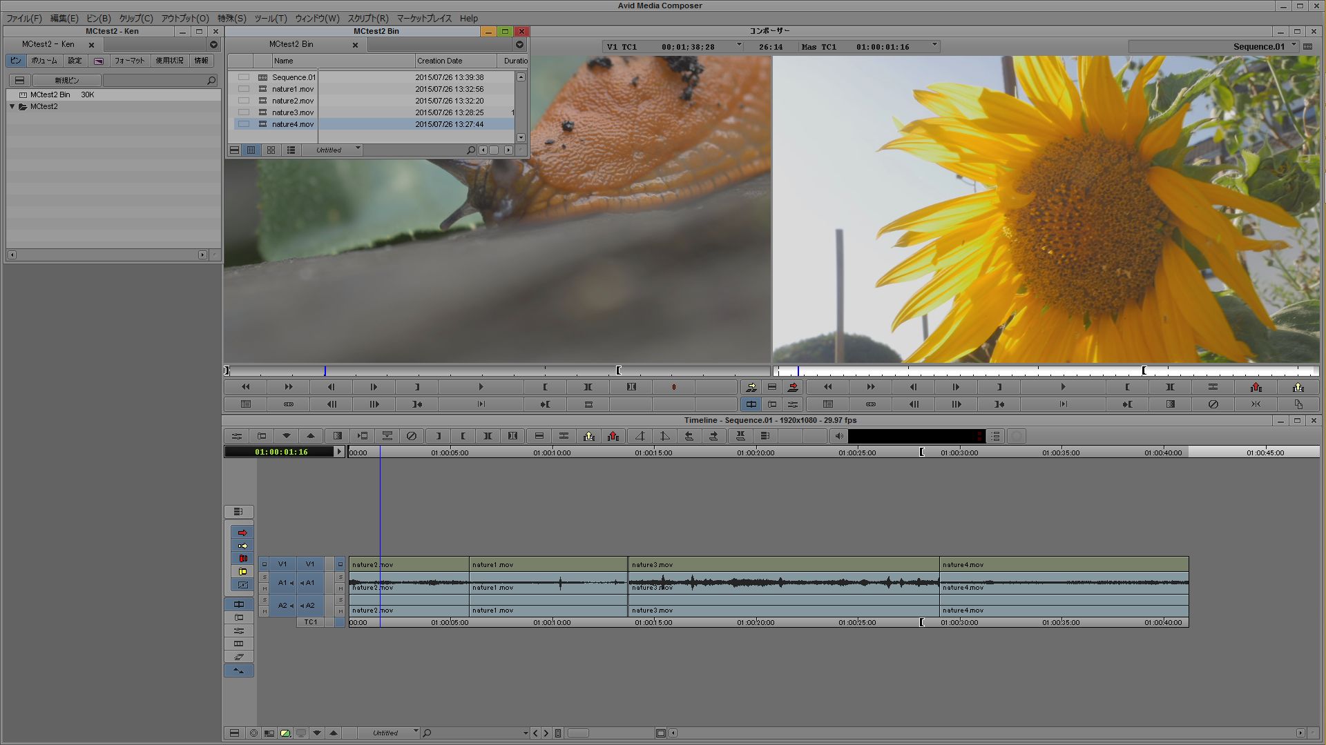1326x745 pixels.
Task: Mute timeline audio with speaker icon
Action: [838, 436]
